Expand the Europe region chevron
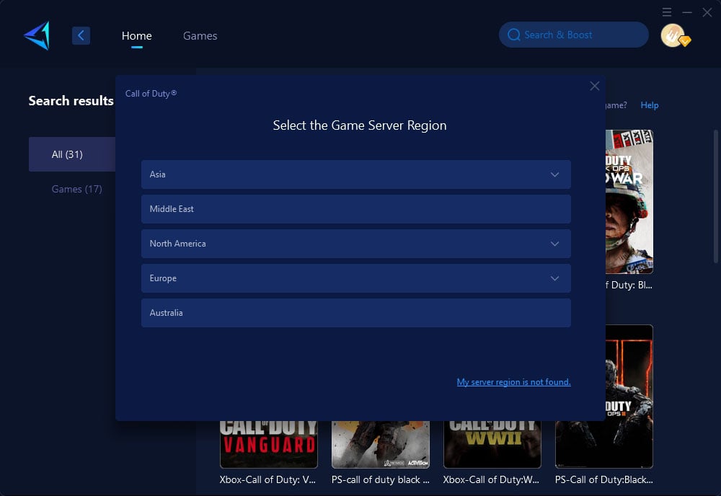The height and width of the screenshot is (496, 721). 555,278
